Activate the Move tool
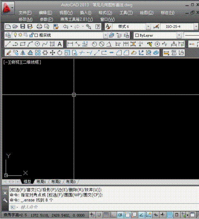 click(x=52, y=53)
